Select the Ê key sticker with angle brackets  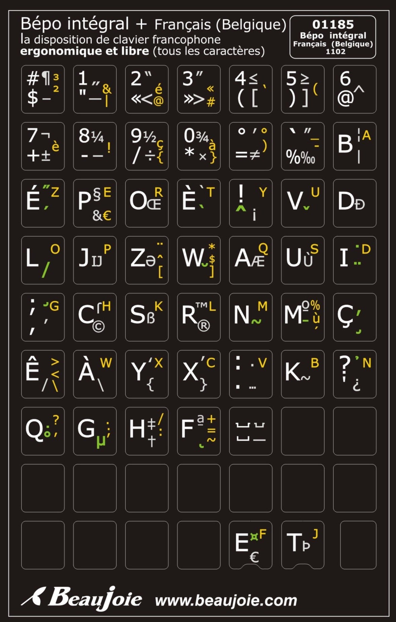tap(43, 374)
